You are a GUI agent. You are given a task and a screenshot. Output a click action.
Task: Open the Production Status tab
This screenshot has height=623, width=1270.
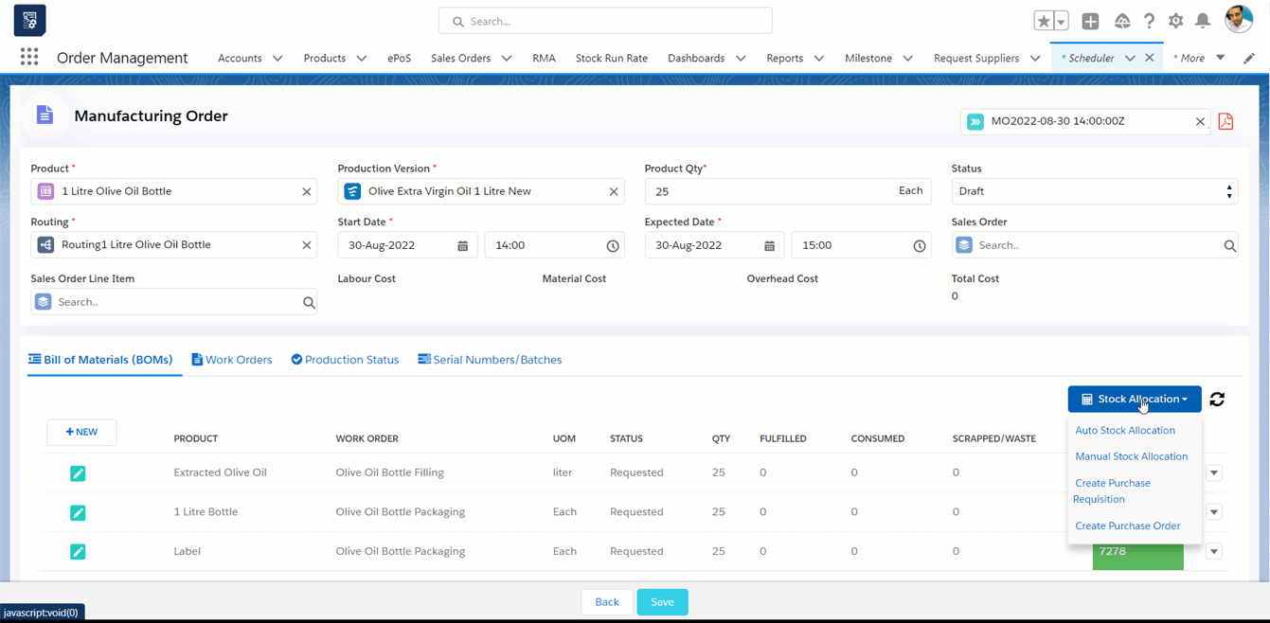345,360
